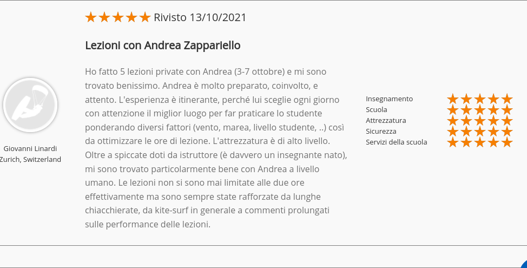The width and height of the screenshot is (527, 268).
Task: Click the Sicurezza rating label
Action: 381,131
